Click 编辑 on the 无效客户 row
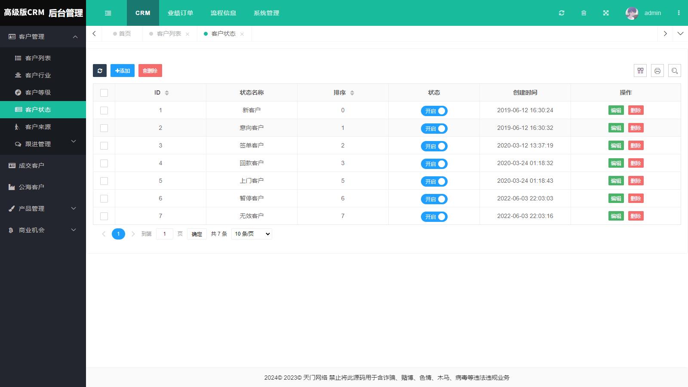The height and width of the screenshot is (387, 688). point(616,216)
